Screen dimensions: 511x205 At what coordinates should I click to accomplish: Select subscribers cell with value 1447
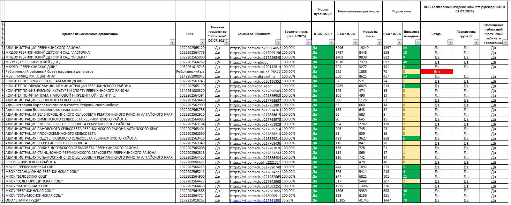point(392,201)
